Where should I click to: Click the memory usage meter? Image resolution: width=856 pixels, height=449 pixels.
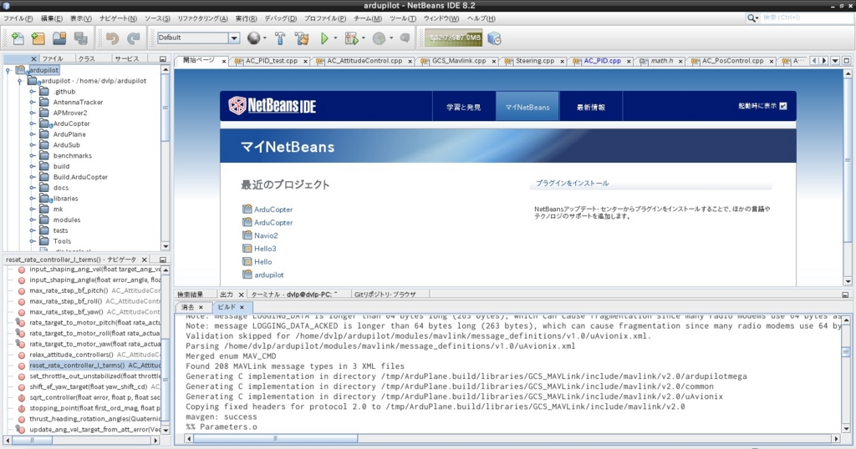click(x=454, y=38)
